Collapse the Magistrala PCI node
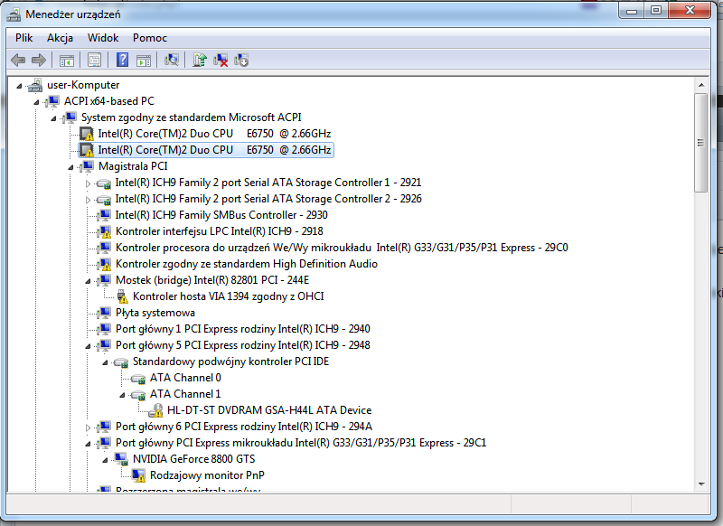Viewport: 723px width, 526px height. [70, 167]
